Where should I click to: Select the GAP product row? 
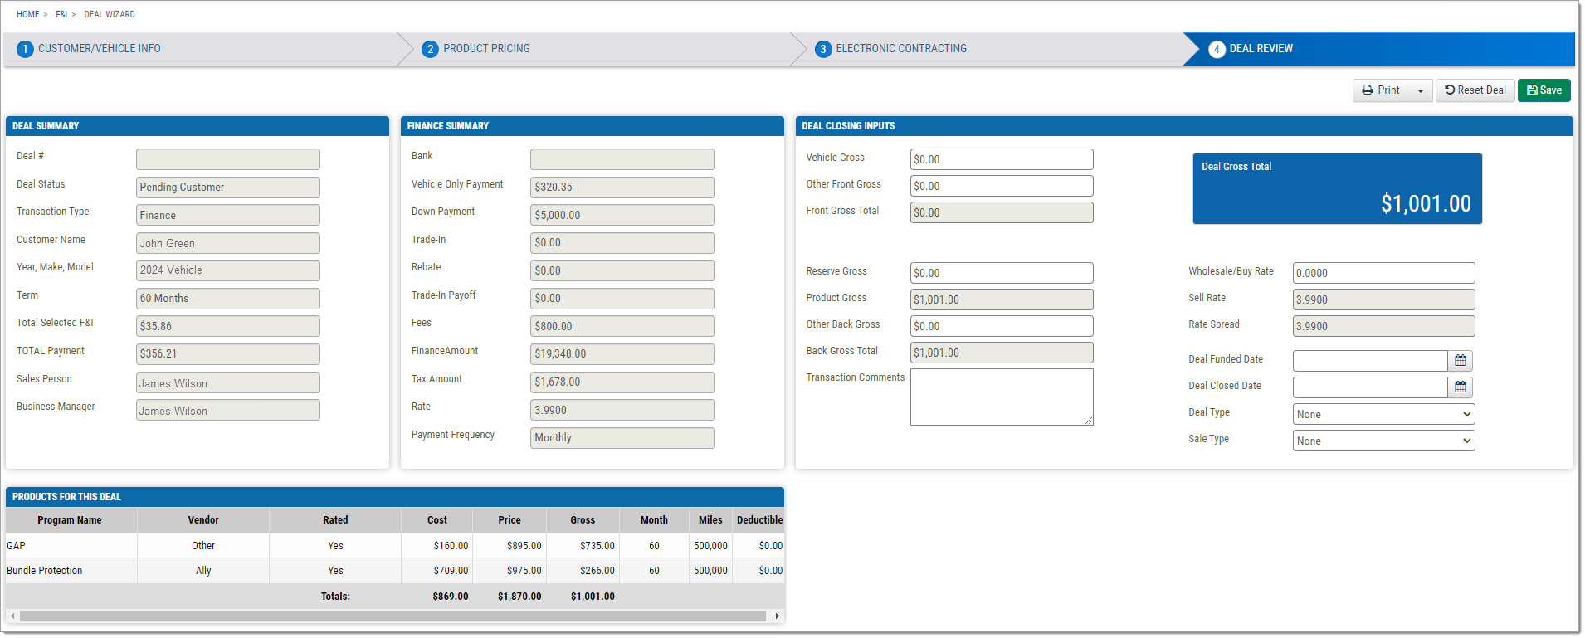click(395, 546)
